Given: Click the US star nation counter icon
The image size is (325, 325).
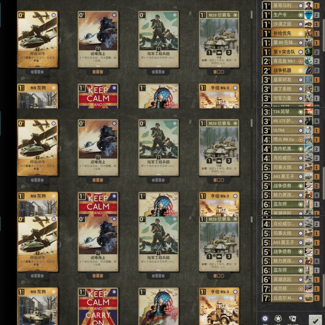Looking at the screenshot, I should coord(278,318).
